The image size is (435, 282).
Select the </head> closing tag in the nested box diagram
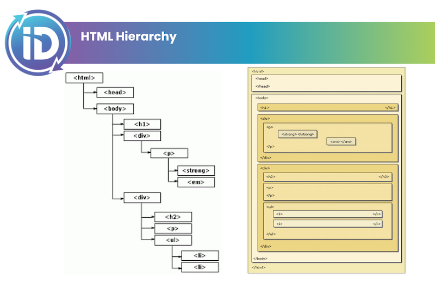263,87
